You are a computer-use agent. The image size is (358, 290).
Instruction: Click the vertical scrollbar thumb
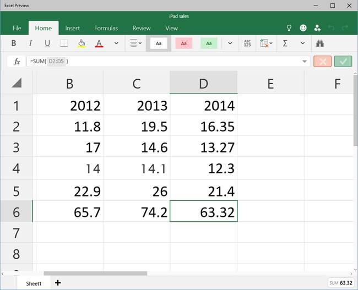[x=355, y=111]
